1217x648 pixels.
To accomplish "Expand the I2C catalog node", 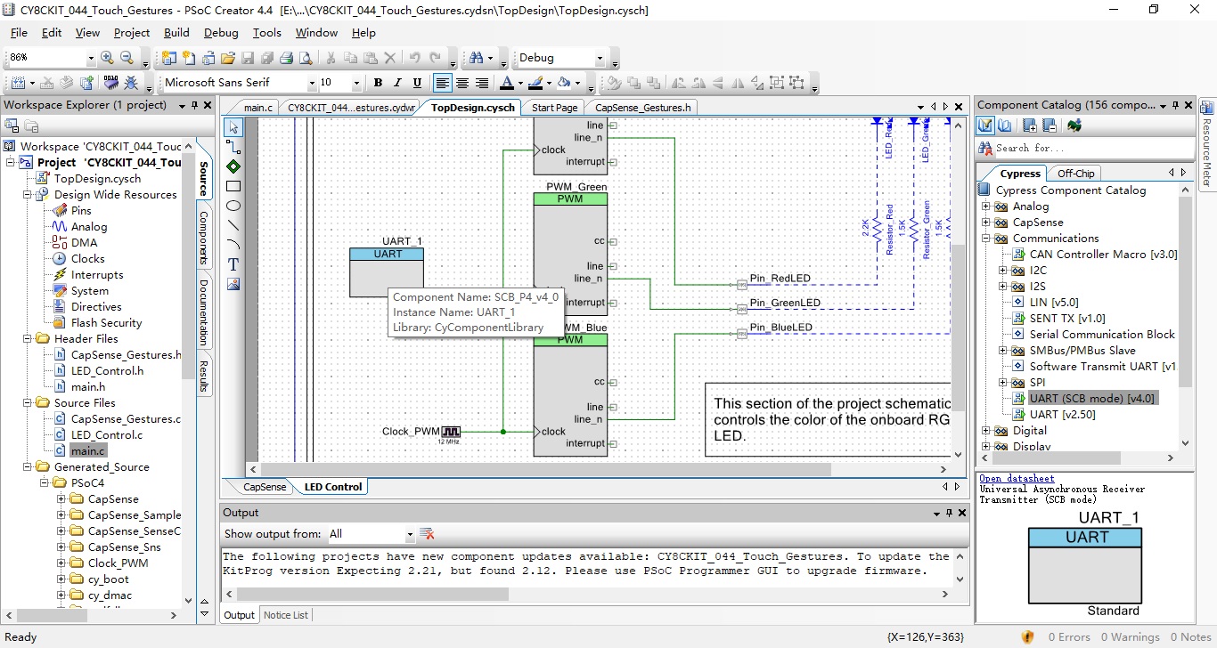I will [1002, 271].
